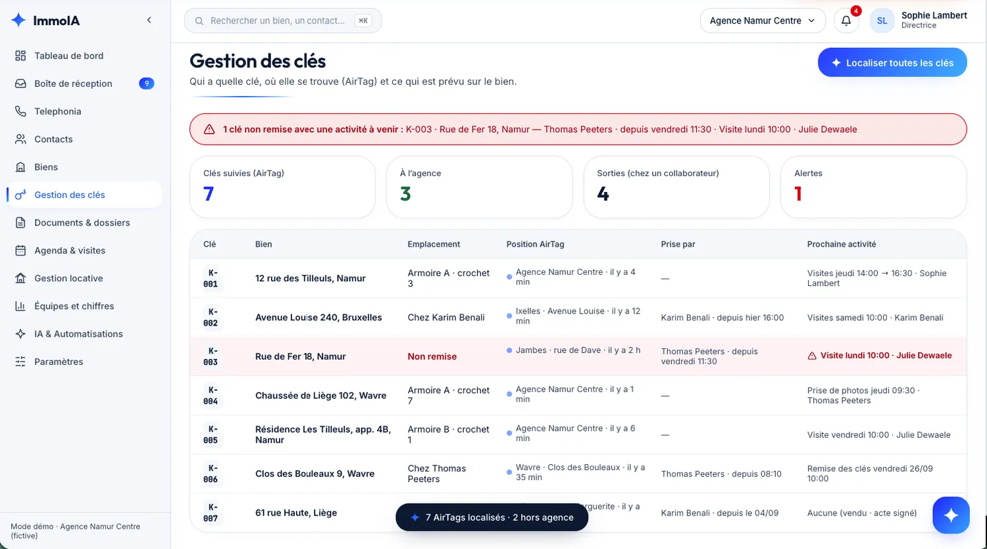The width and height of the screenshot is (987, 549).
Task: Open the Paramètres menu item
Action: point(85,362)
